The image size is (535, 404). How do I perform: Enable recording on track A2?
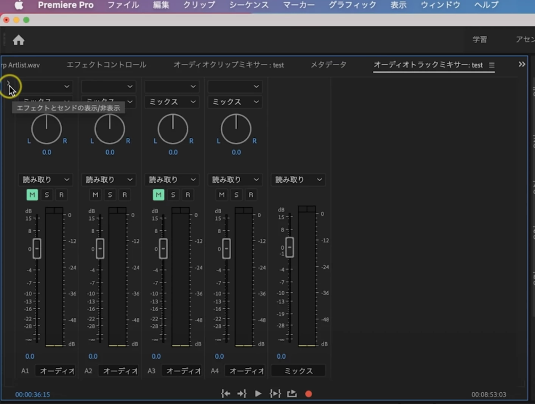coord(124,195)
